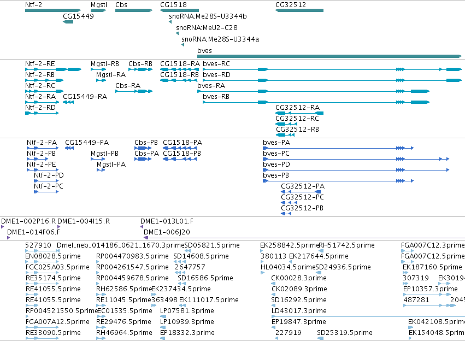
Task: Select the DME1-004I15.R clone end
Action: [x=58, y=227]
